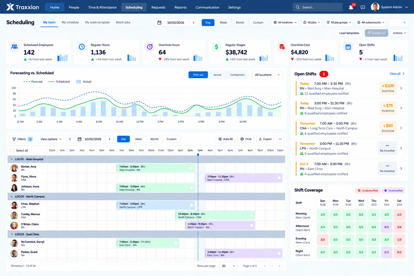
Task: Open the All locations filter dropdown at top
Action: [x=285, y=23]
